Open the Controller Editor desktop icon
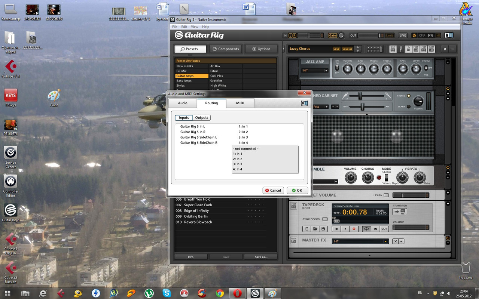The height and width of the screenshot is (299, 479). click(10, 186)
